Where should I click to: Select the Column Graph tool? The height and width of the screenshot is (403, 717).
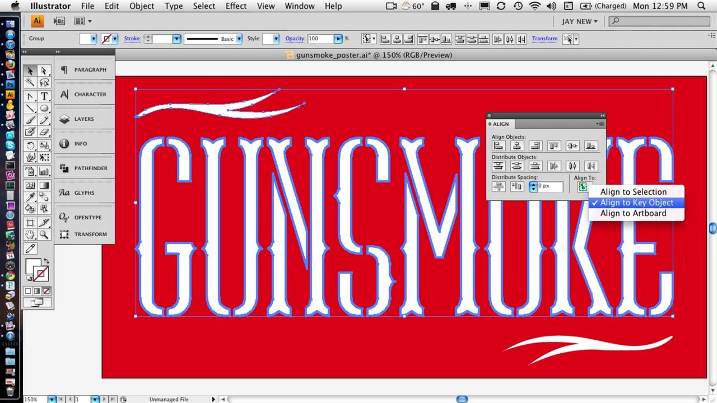pyautogui.click(x=44, y=171)
